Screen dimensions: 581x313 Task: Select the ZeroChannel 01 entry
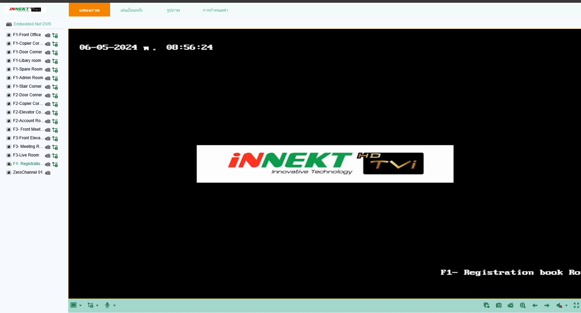click(28, 172)
